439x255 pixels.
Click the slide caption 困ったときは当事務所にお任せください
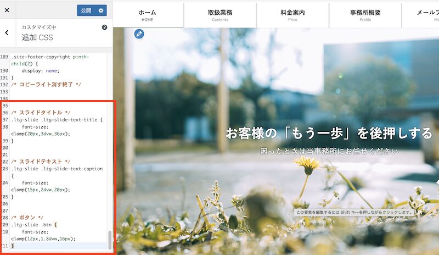coord(329,152)
